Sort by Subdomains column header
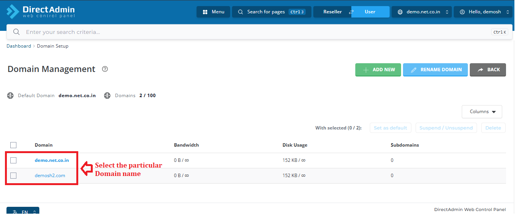The width and height of the screenshot is (519, 219). pyautogui.click(x=405, y=145)
